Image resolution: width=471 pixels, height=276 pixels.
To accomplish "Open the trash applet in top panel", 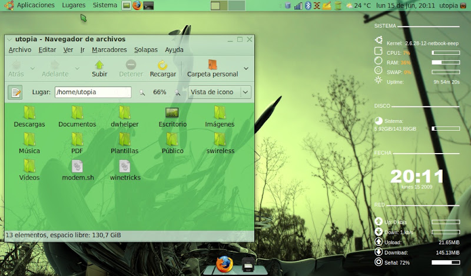I will click(287, 5).
